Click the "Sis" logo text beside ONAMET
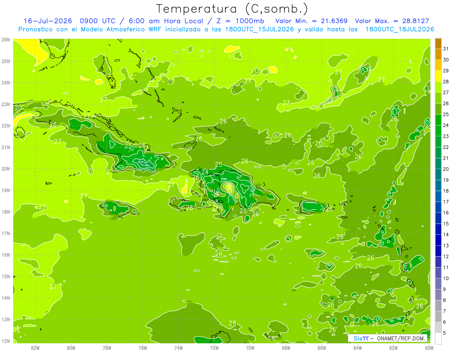 pos(358,338)
